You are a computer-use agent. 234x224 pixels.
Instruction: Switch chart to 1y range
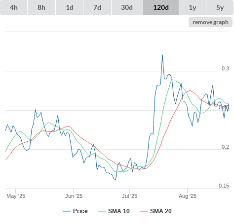click(x=193, y=7)
